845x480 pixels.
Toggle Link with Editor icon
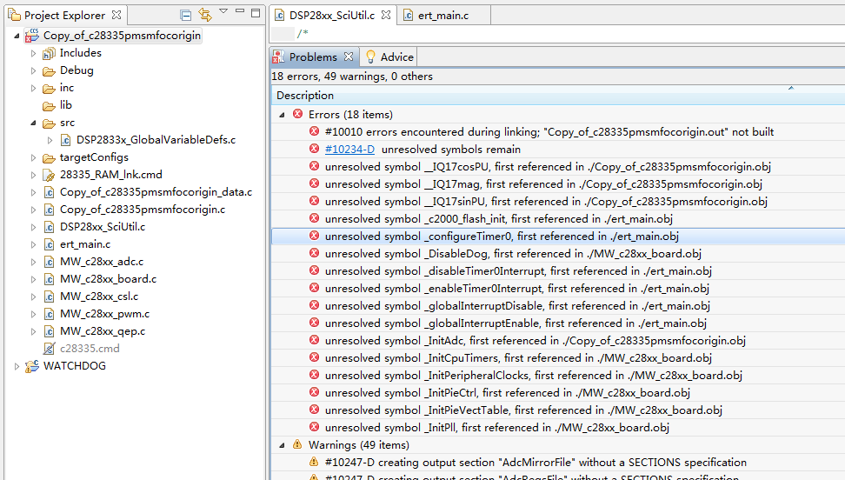point(205,15)
